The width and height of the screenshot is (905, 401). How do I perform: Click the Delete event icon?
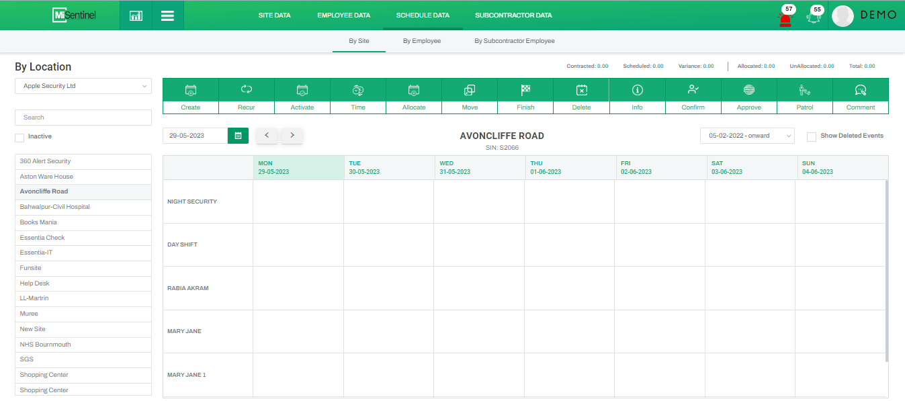(x=581, y=90)
